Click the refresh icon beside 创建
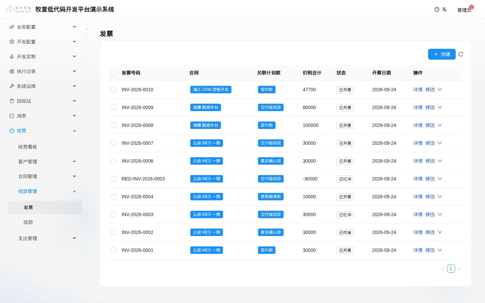Viewport: 485px width, 303px height. point(461,54)
